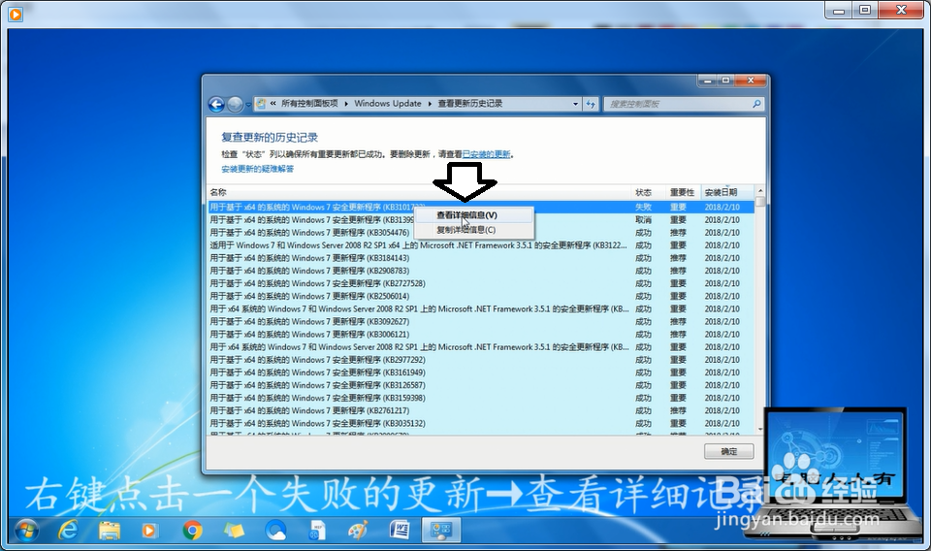Click the list scrollbar down arrow

pyautogui.click(x=760, y=430)
